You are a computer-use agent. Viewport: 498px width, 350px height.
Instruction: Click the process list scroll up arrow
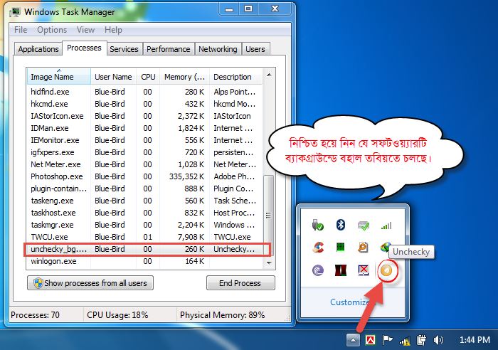[x=269, y=75]
